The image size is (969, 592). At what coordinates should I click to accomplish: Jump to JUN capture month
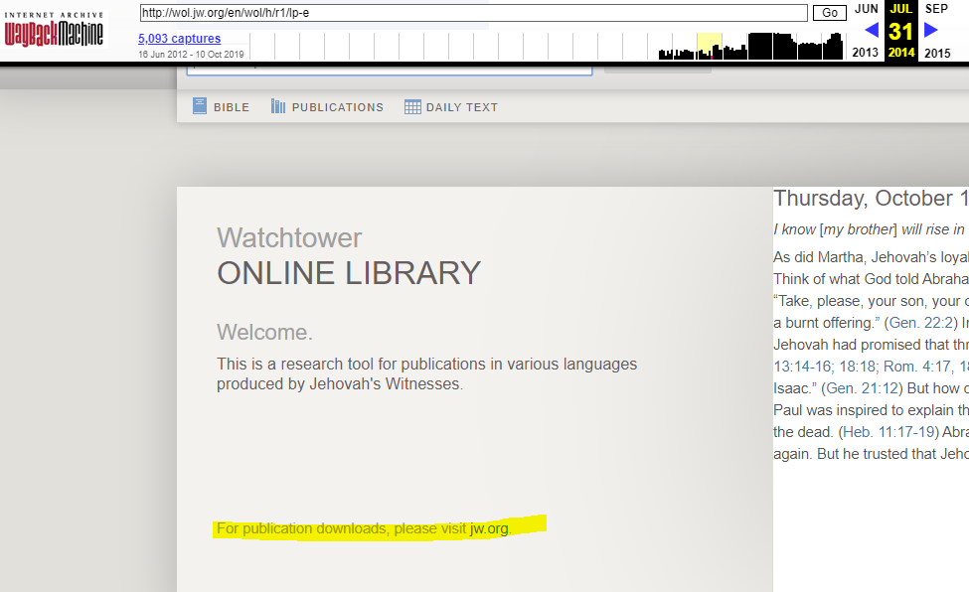(866, 9)
